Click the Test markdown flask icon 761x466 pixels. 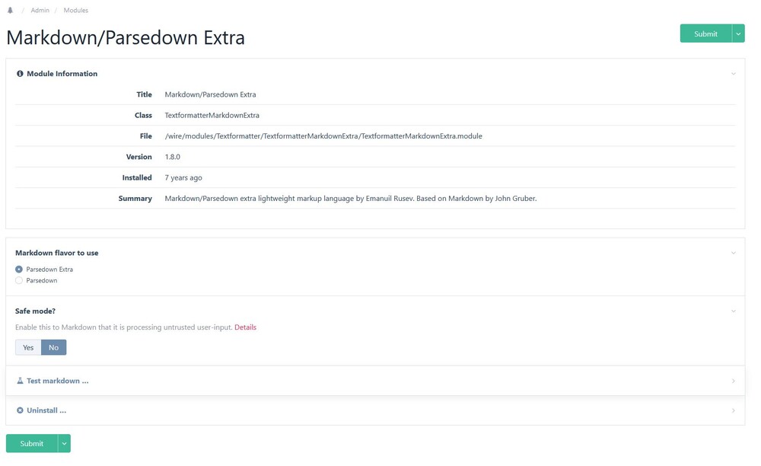(20, 381)
